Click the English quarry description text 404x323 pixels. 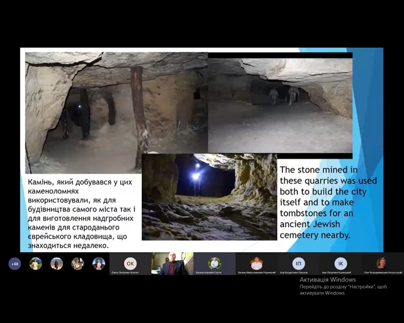328,202
